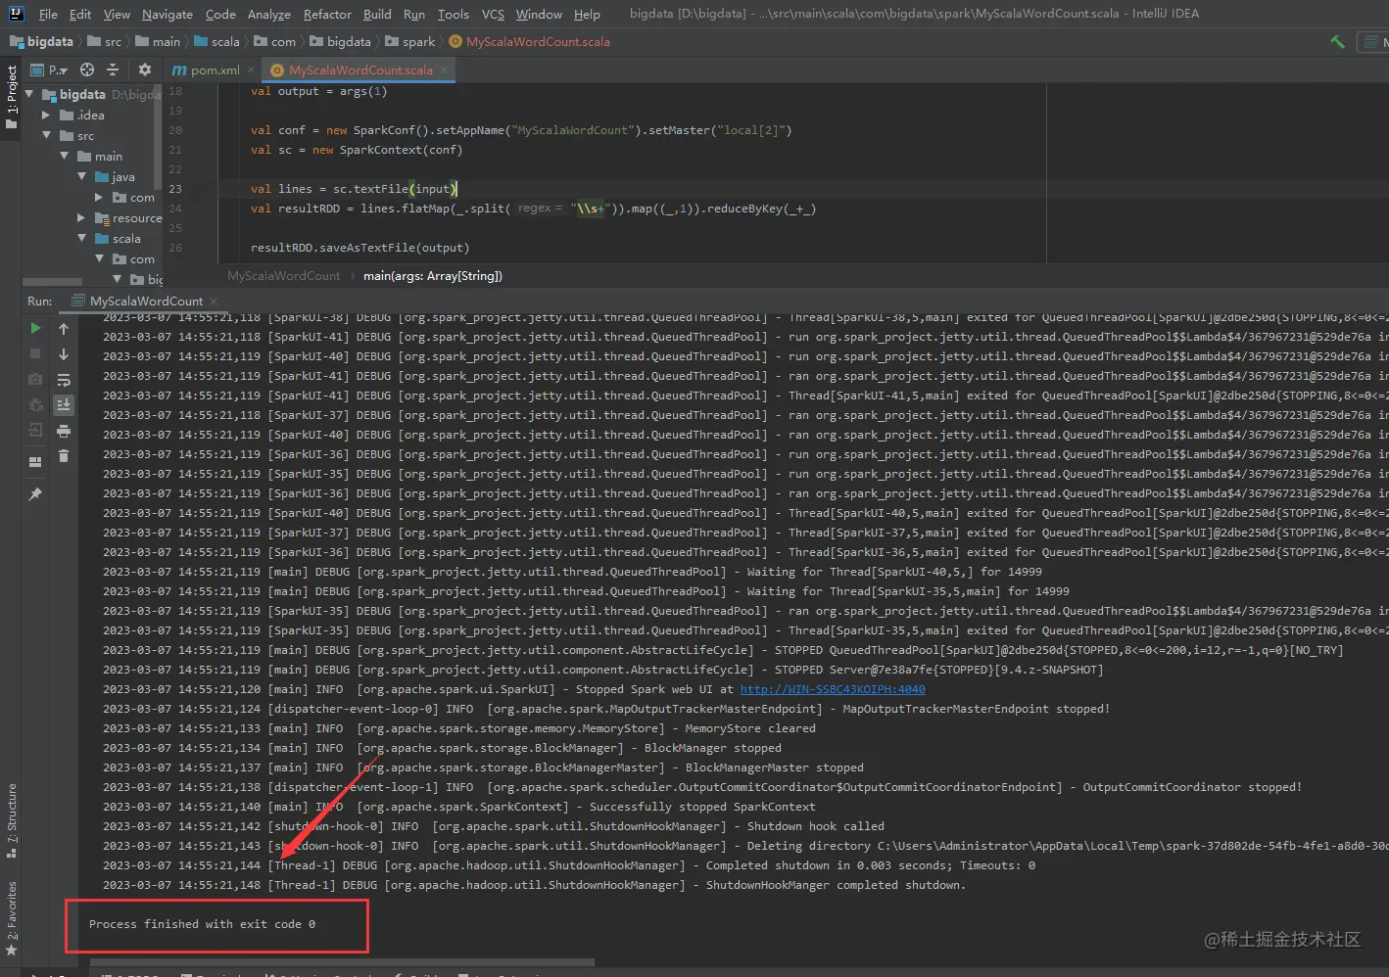Rerun MyScalaWordCount with green play icon
Viewport: 1389px width, 977px height.
tap(35, 328)
